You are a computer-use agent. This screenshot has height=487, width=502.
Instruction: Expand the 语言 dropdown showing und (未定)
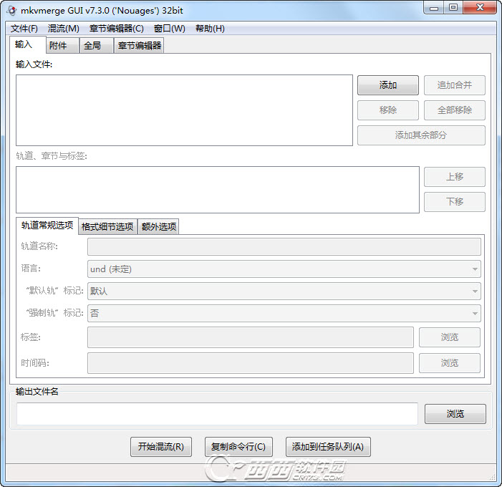[x=284, y=269]
